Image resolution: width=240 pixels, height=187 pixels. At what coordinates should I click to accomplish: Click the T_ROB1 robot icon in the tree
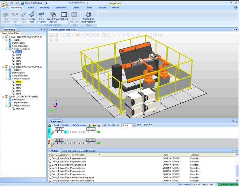pos(6,37)
